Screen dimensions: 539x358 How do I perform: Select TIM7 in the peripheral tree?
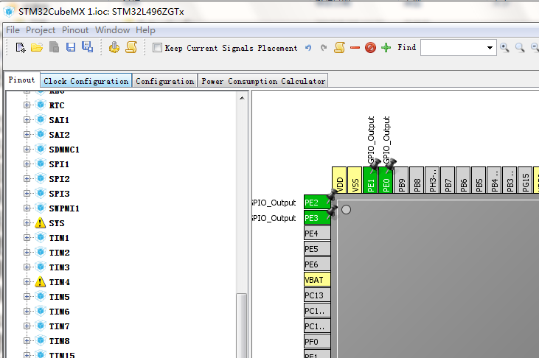59,326
